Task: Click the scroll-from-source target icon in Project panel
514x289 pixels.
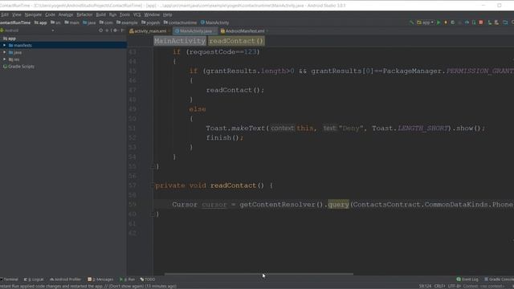Action: point(100,31)
